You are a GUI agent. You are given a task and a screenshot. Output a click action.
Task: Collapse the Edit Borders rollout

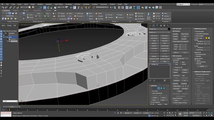click(x=181, y=31)
